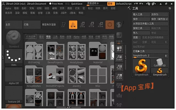Viewport: 176px width, 110px height.
Task: Open the Standard brush thumbnail
Action: click(14, 39)
